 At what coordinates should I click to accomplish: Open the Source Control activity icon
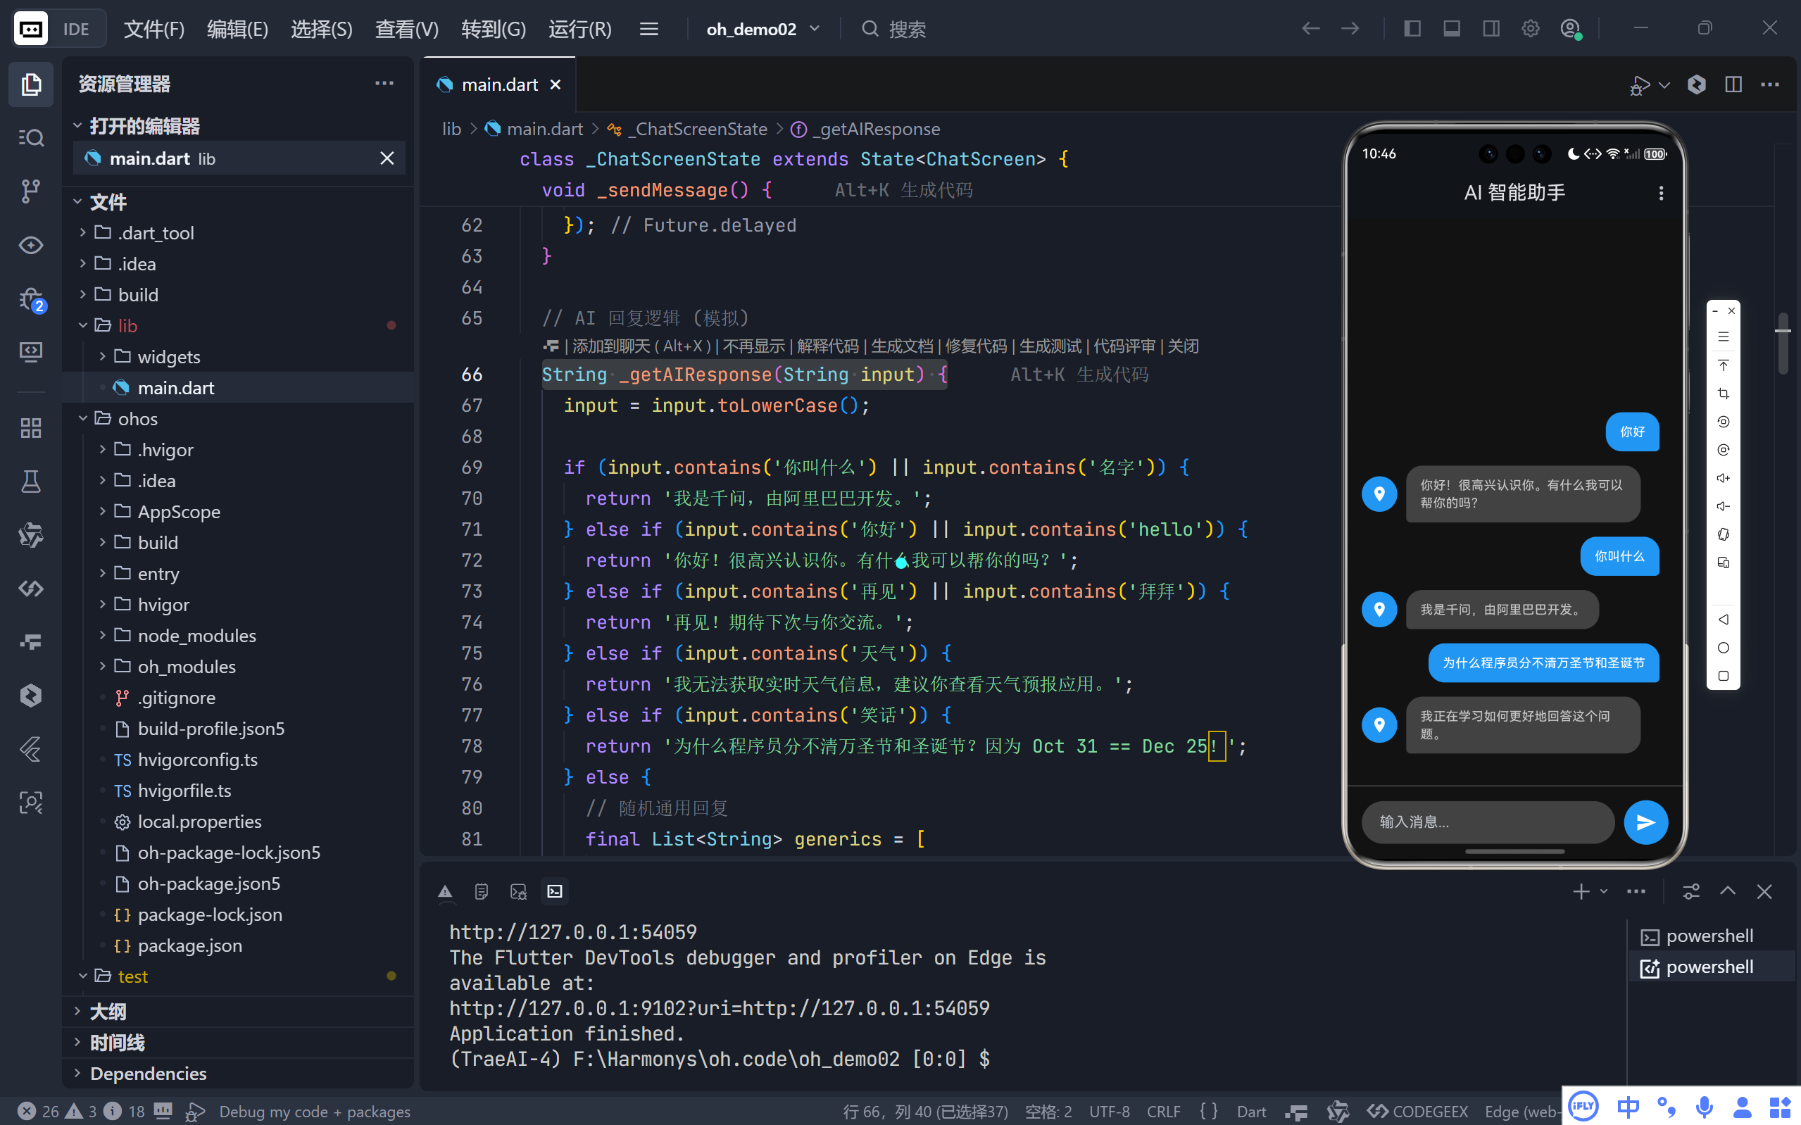(x=30, y=191)
